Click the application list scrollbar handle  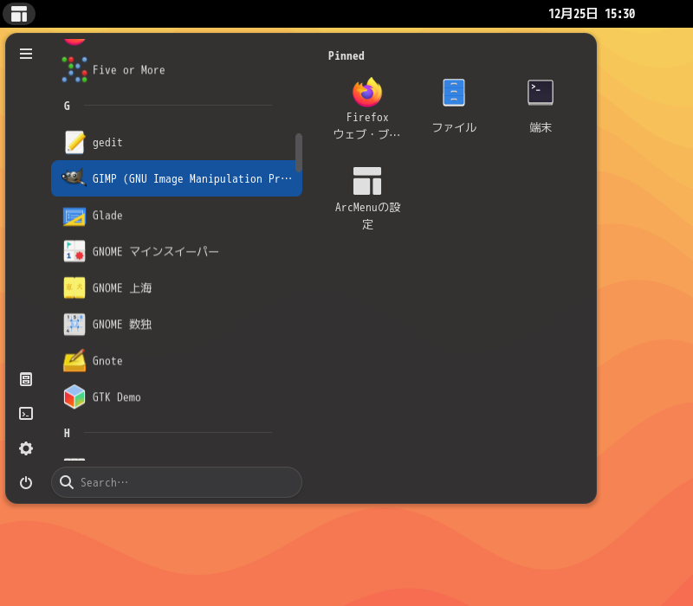(x=299, y=152)
